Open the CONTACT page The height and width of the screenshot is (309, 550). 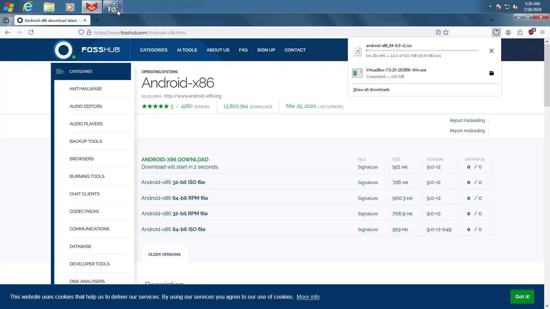pos(295,50)
